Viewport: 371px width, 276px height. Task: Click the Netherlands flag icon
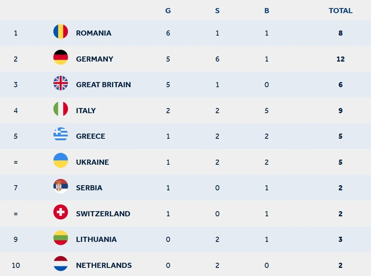[61, 264]
